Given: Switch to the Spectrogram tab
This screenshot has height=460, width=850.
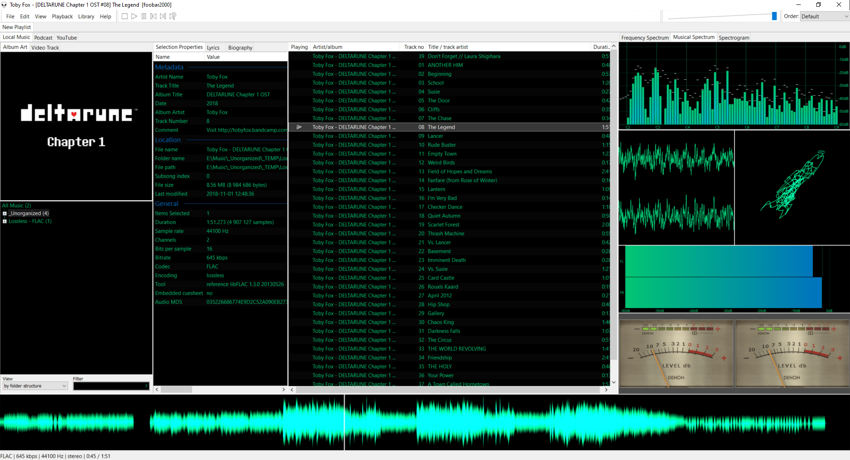Looking at the screenshot, I should click(734, 38).
